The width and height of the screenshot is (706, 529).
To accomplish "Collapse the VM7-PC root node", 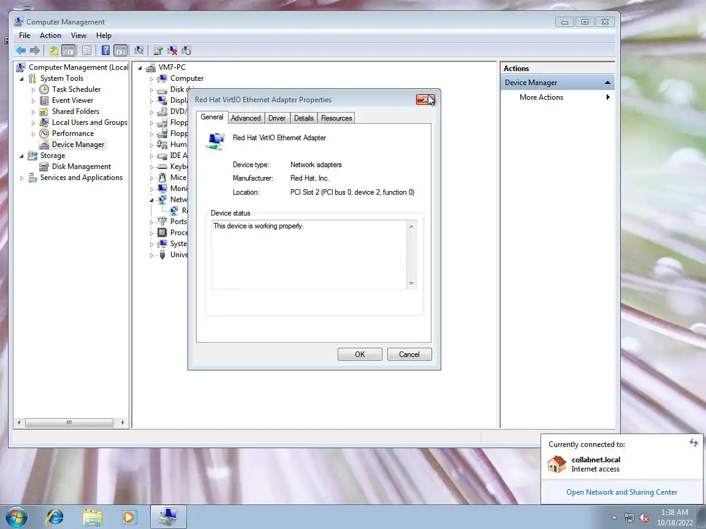I will [x=140, y=67].
